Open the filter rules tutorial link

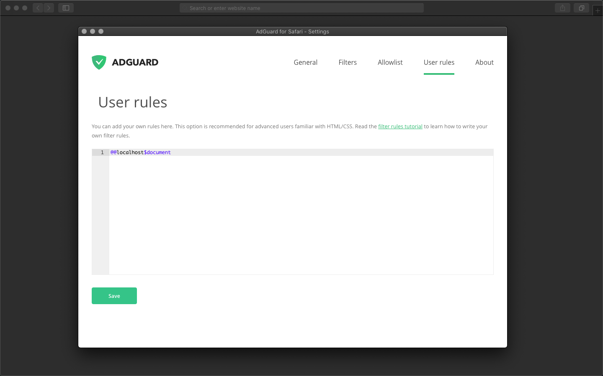point(400,126)
